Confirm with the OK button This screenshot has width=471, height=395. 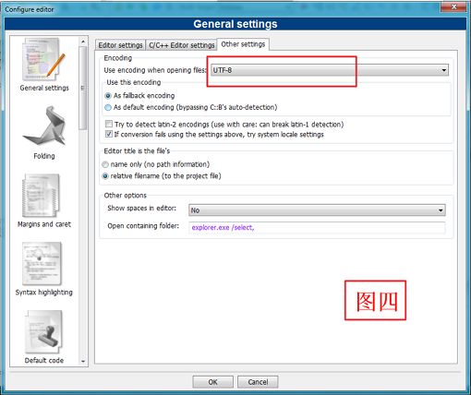click(x=212, y=382)
